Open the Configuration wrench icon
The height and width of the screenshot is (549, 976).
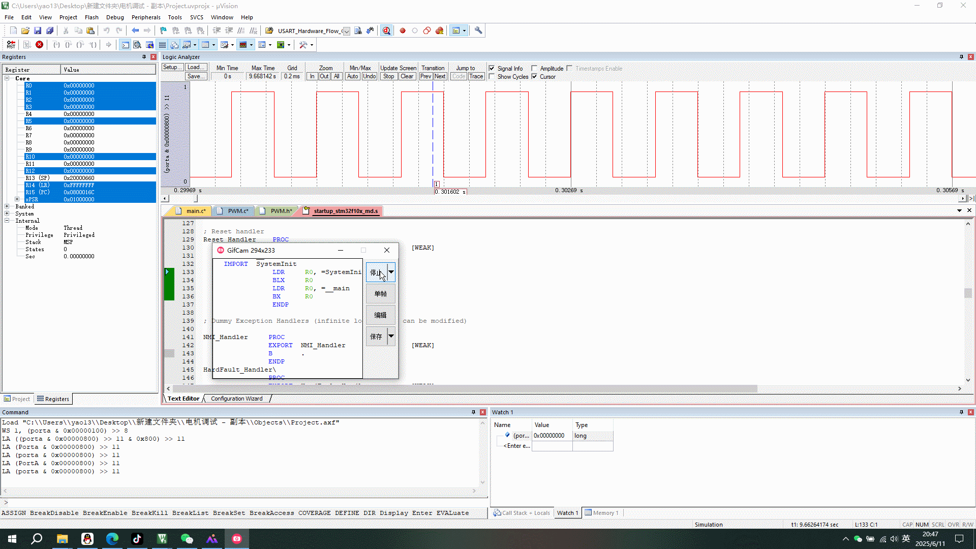click(478, 30)
